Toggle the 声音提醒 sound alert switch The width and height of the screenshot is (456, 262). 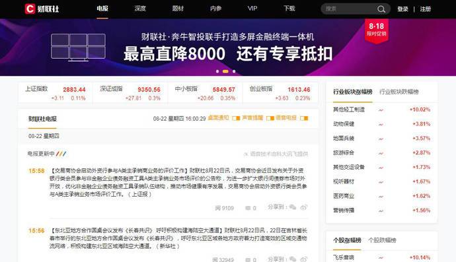(270, 118)
